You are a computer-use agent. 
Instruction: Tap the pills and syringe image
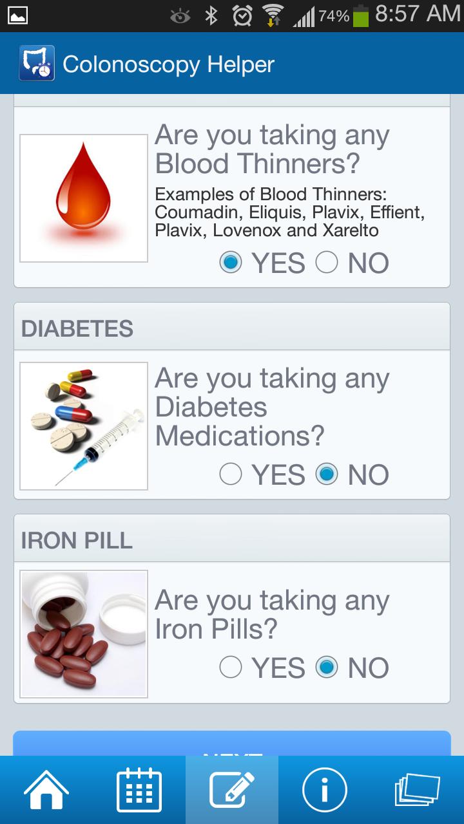[x=84, y=426]
